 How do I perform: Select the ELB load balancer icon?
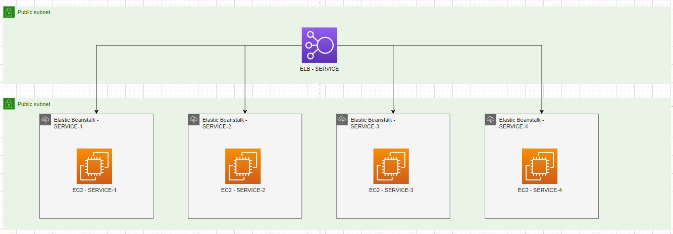[x=320, y=45]
